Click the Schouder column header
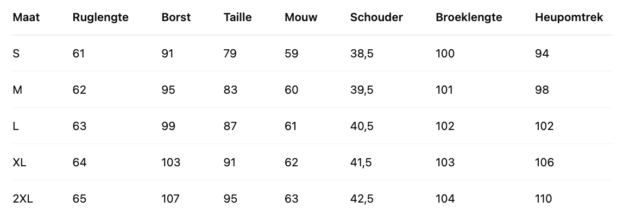 pos(376,17)
